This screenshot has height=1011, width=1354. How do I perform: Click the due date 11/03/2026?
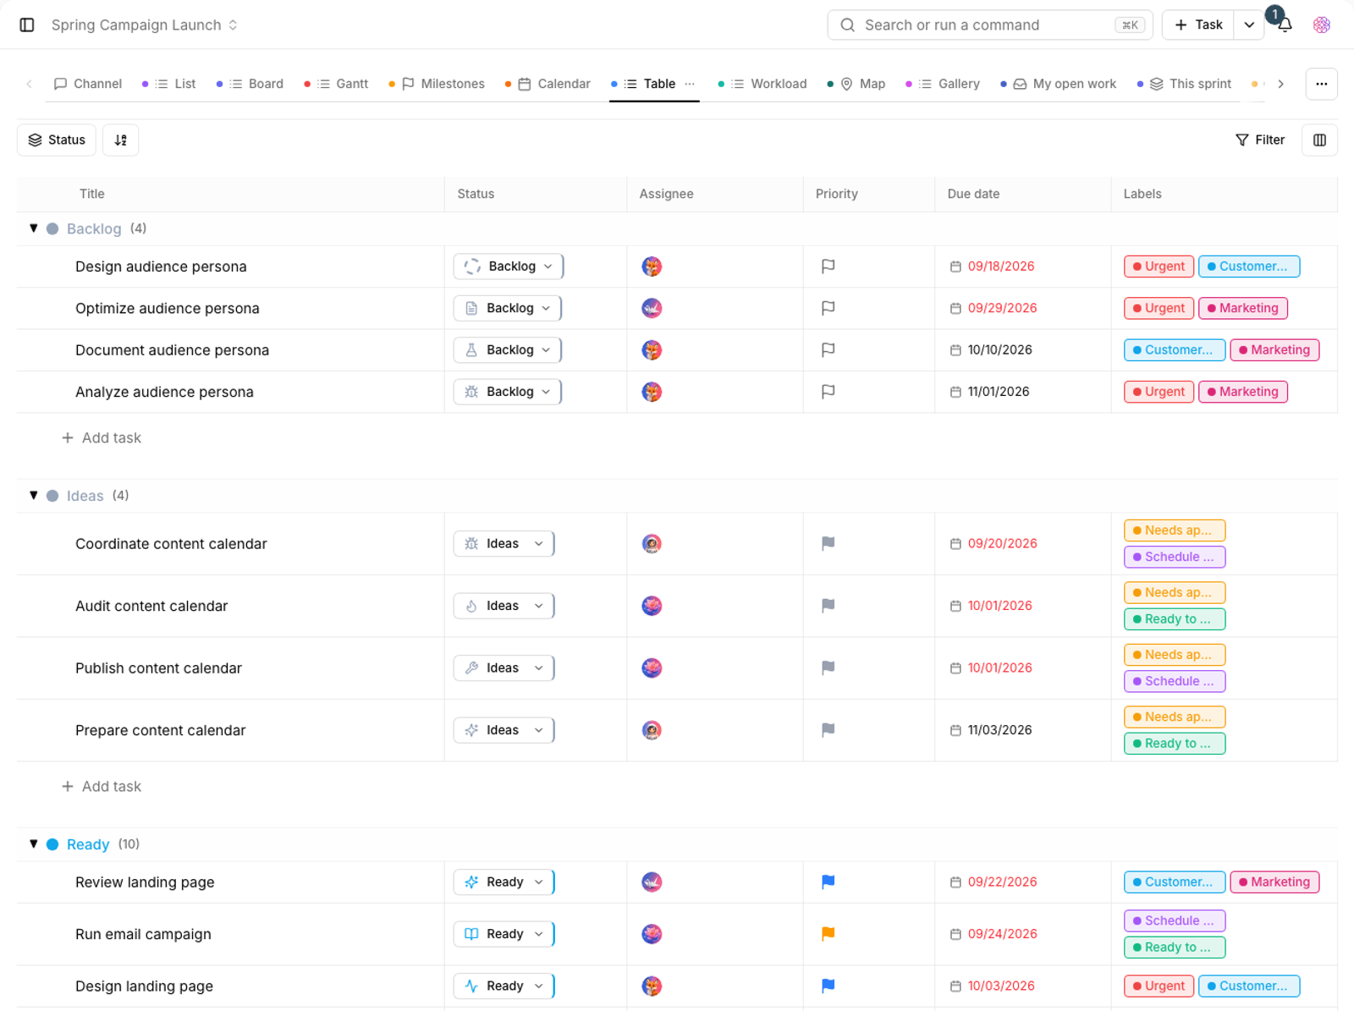tap(999, 730)
